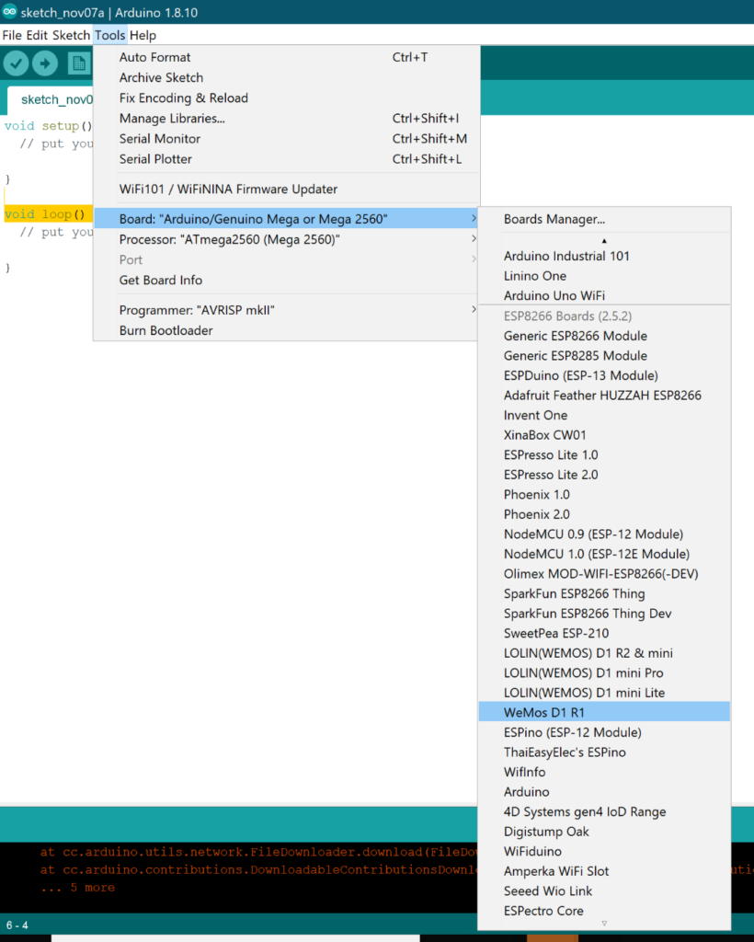The width and height of the screenshot is (754, 942).
Task: Select ESPresso Lite 2.0
Action: (x=604, y=475)
